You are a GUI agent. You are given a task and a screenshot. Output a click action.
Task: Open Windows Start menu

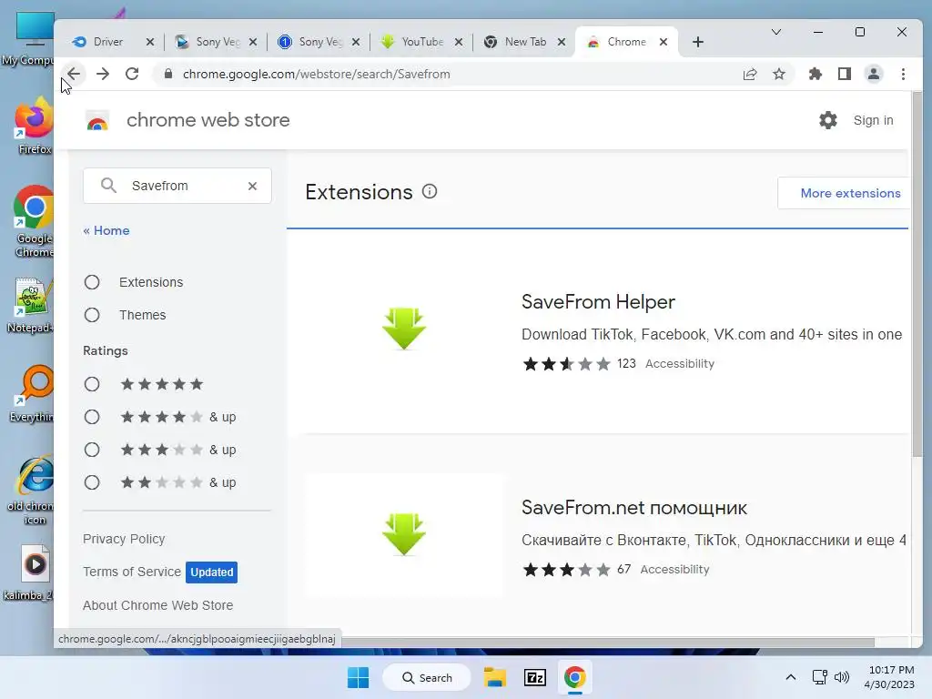click(x=358, y=677)
